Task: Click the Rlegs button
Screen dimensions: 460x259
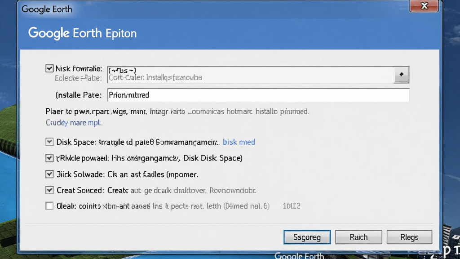Action: [409, 237]
